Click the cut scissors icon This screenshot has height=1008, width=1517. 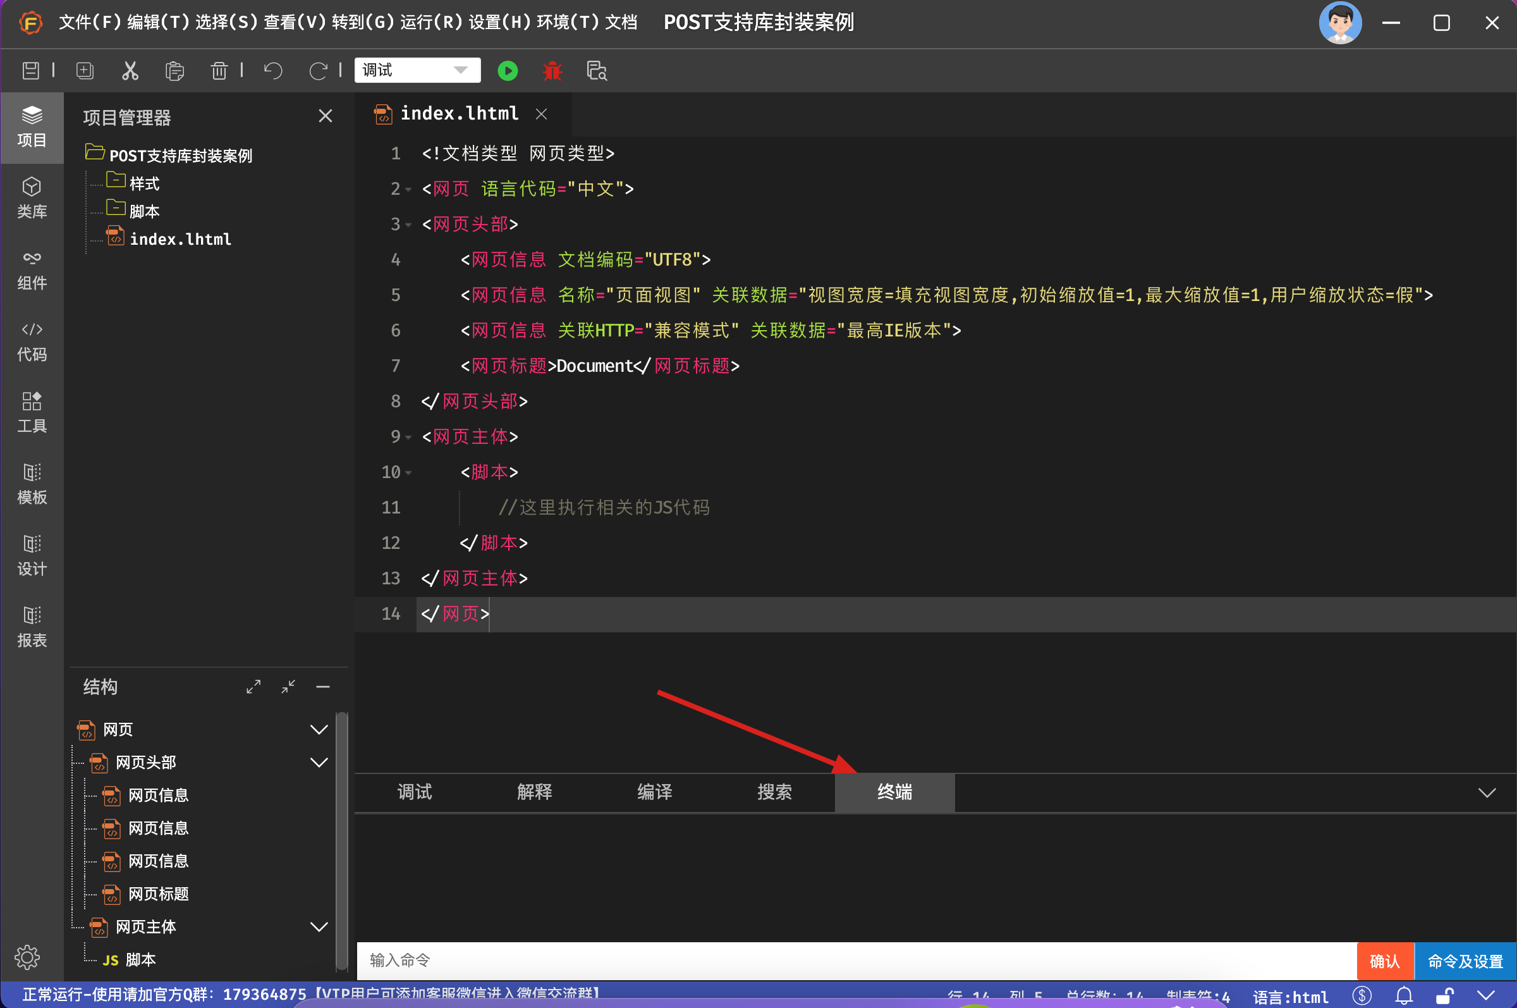(130, 71)
